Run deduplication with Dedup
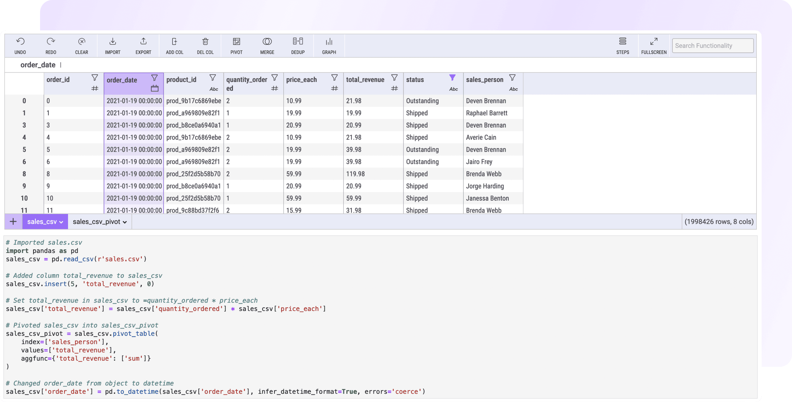Screen dimensions: 792x402 point(298,45)
